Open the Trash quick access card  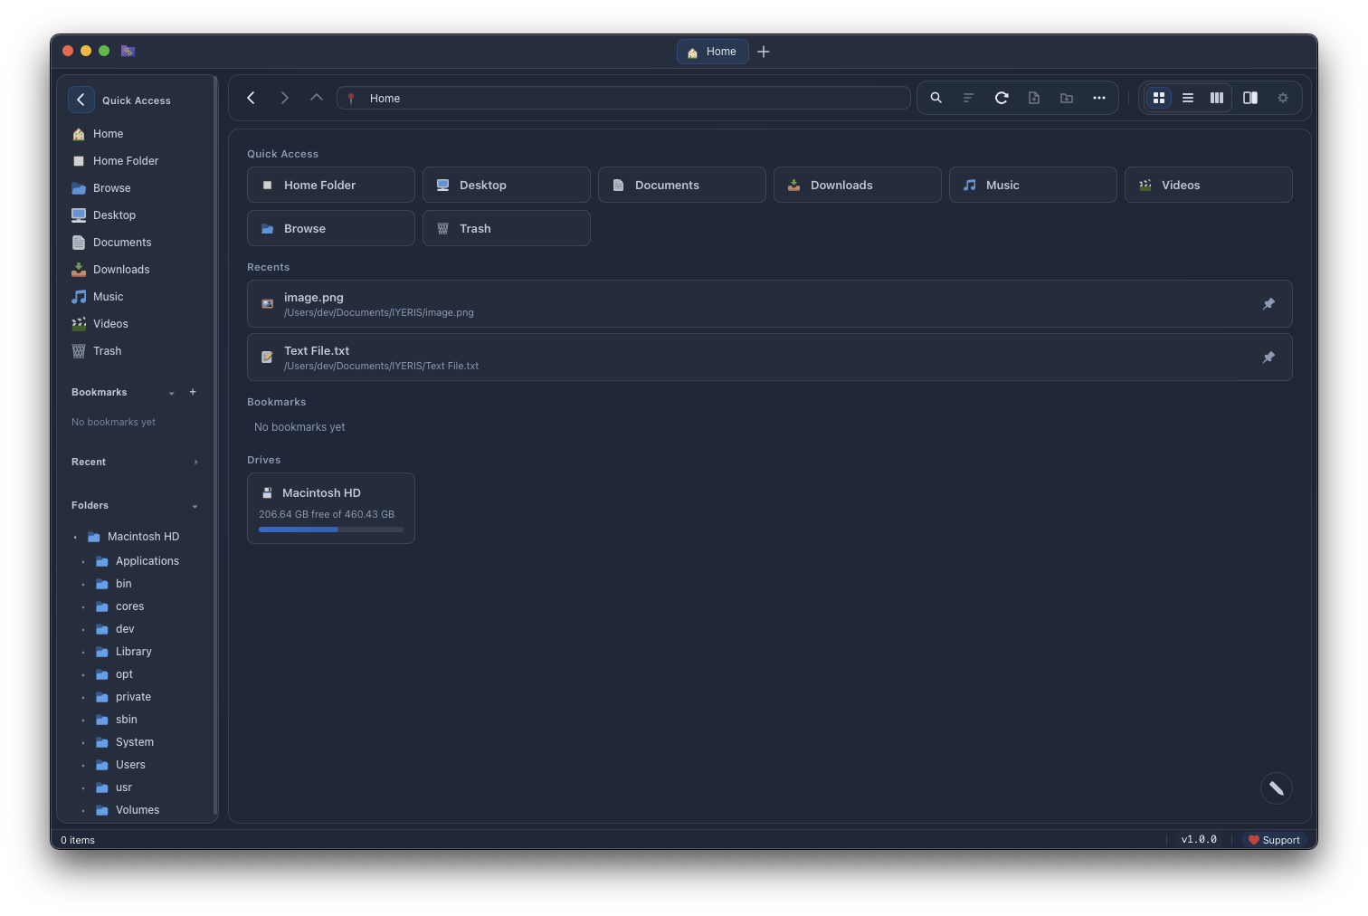pos(507,228)
